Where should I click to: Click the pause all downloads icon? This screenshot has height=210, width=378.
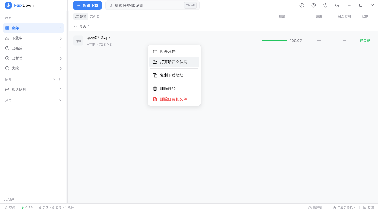(302, 5)
